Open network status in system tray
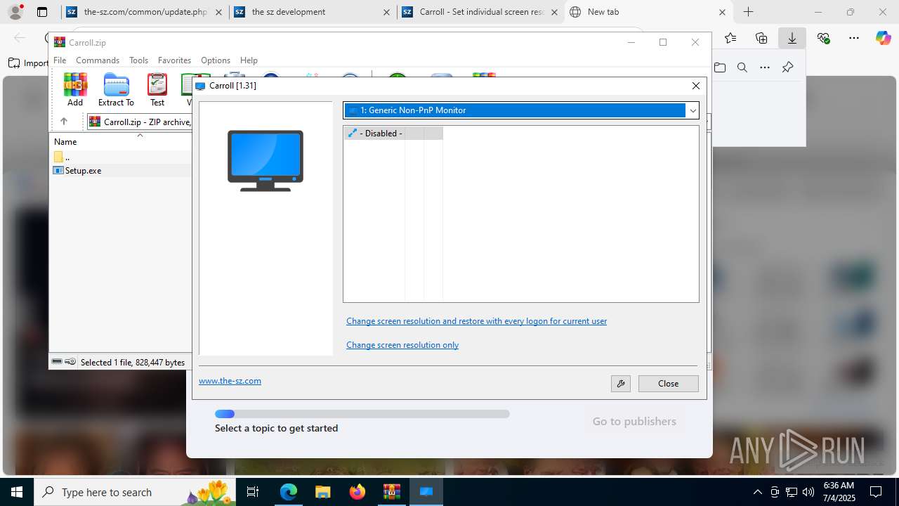 (792, 492)
